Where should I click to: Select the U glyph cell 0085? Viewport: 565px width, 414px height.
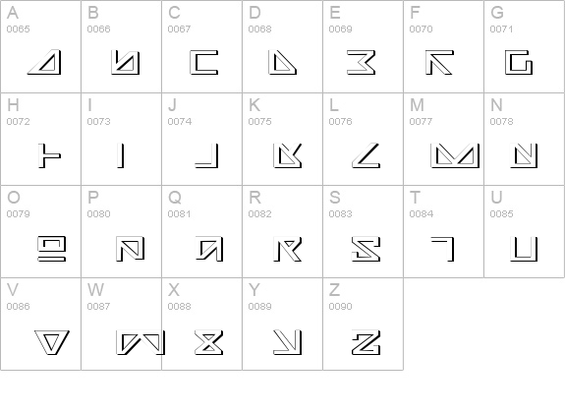click(x=525, y=231)
